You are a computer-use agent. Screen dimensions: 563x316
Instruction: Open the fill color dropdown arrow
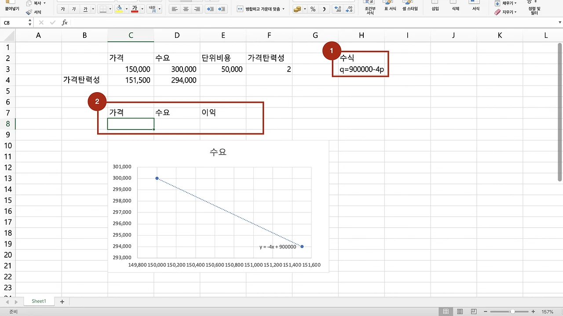[x=126, y=9]
